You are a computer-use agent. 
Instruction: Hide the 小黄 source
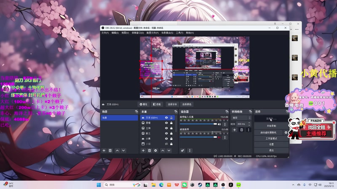(166, 139)
